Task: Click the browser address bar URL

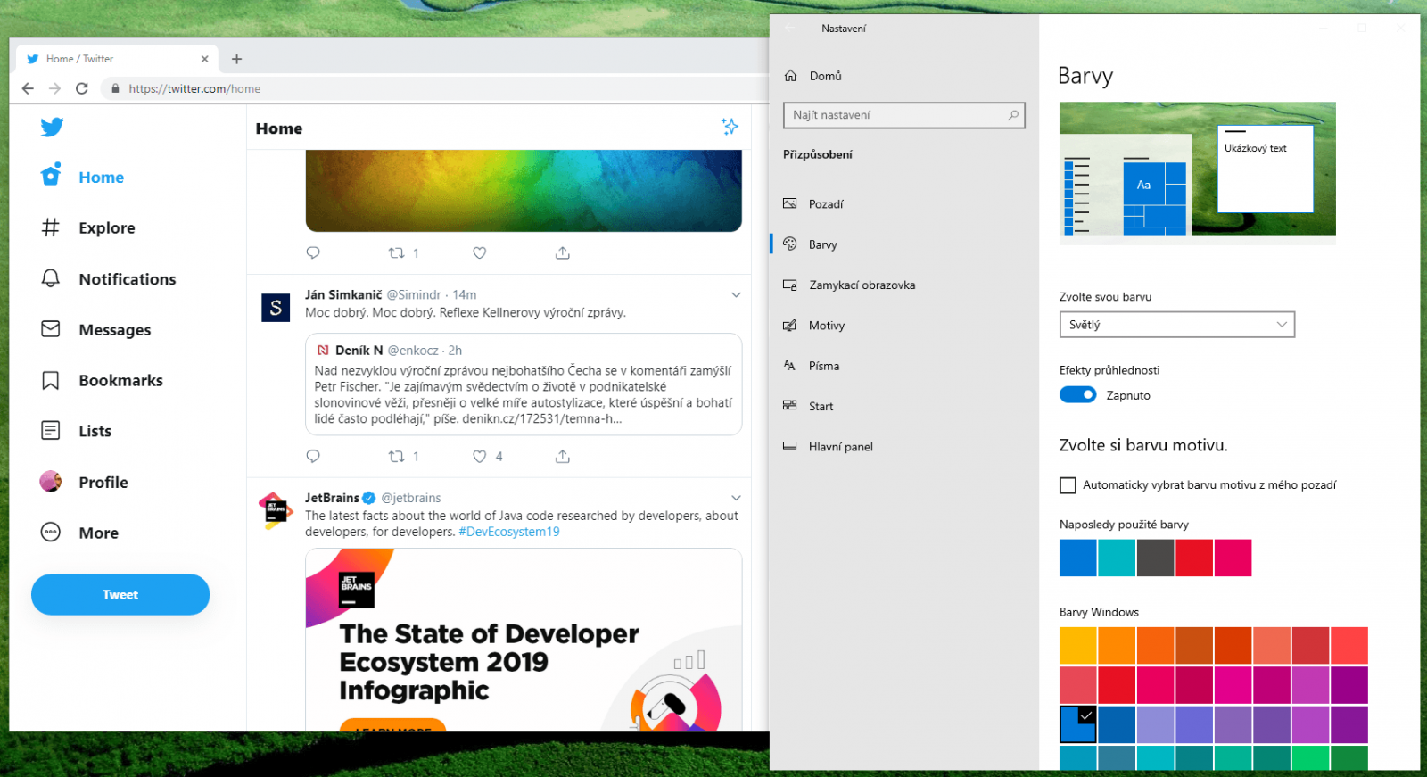Action: point(194,88)
